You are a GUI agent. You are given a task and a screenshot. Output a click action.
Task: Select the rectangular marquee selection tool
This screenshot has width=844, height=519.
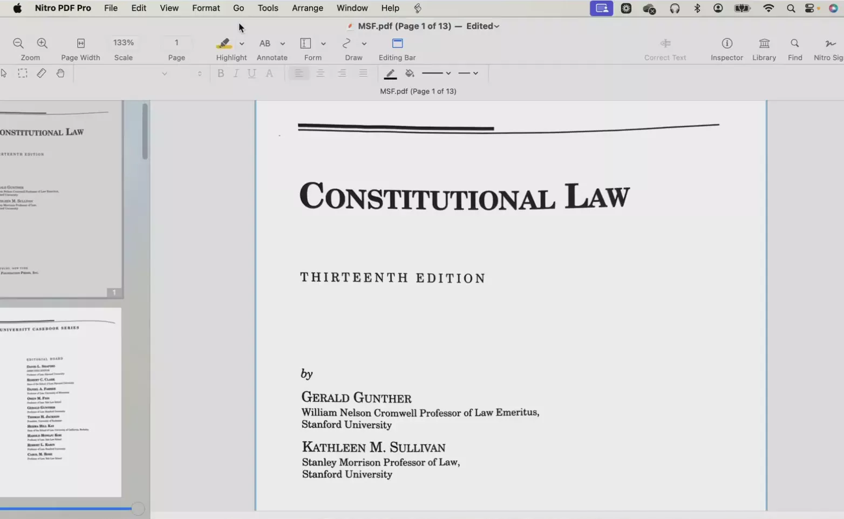22,73
